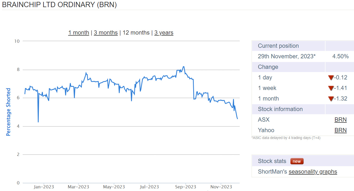Click the Sep-2023 label on the x-axis
Image resolution: width=354 pixels, height=191 pixels.
pos(185,187)
